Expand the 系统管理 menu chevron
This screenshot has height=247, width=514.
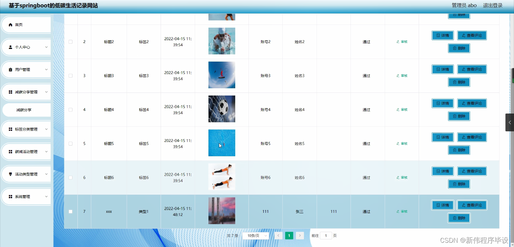(x=46, y=197)
